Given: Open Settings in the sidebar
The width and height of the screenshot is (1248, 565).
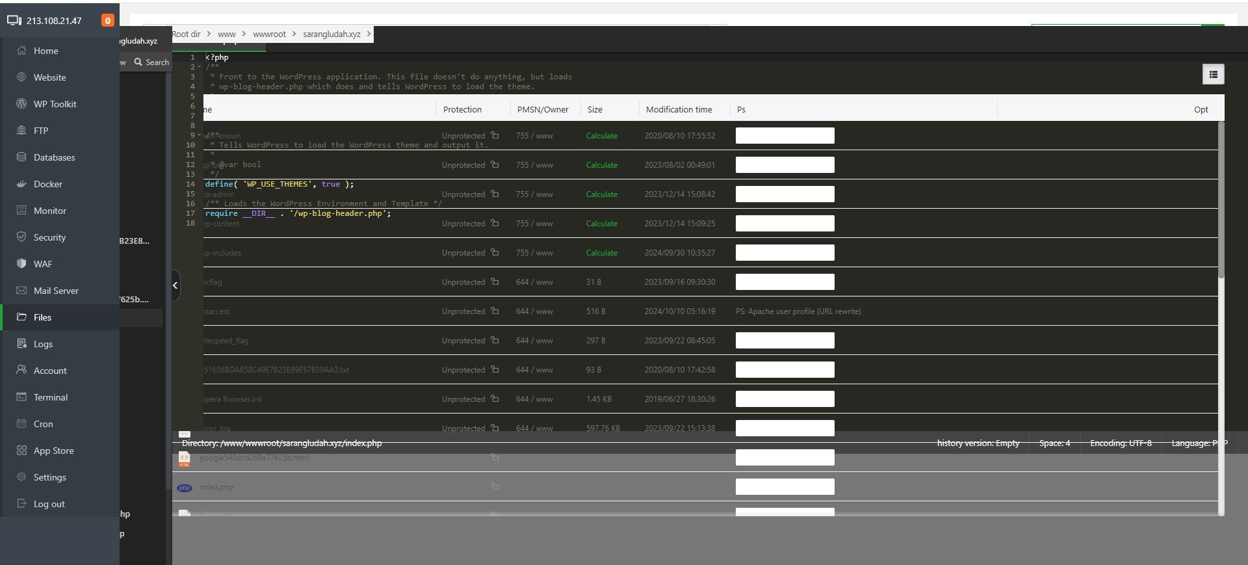Looking at the screenshot, I should (x=49, y=477).
